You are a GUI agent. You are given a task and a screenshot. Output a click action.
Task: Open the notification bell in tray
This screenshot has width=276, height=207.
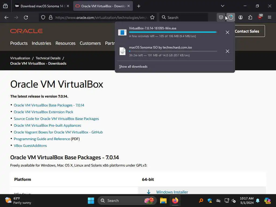click(x=258, y=201)
